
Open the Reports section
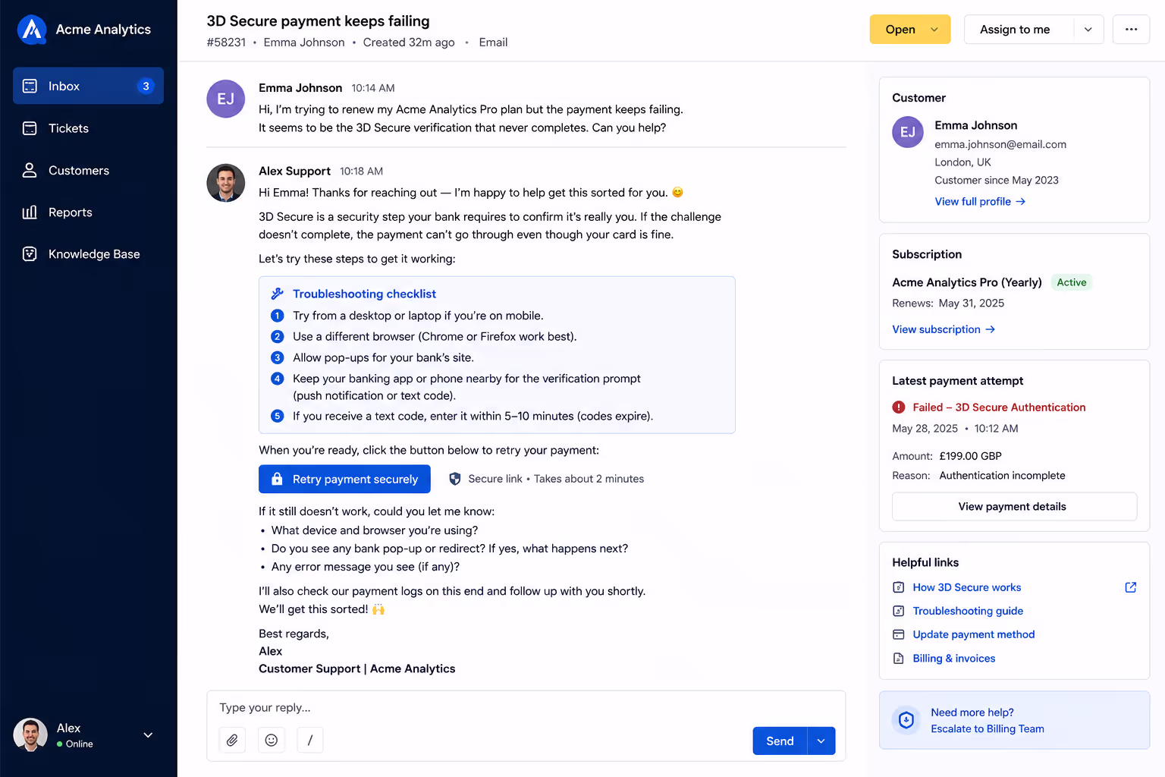[x=88, y=212]
